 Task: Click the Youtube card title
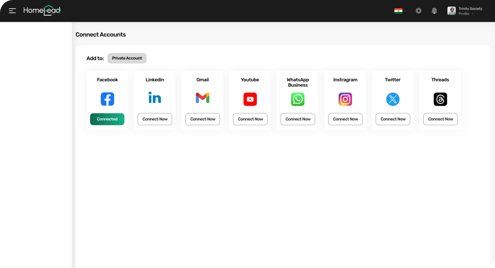[x=250, y=80]
